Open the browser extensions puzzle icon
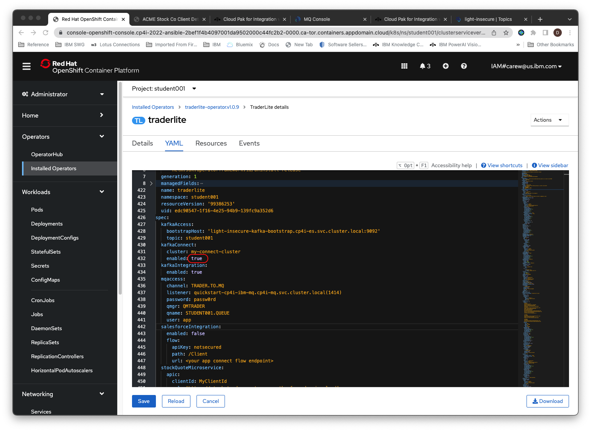591x431 pixels. 533,33
